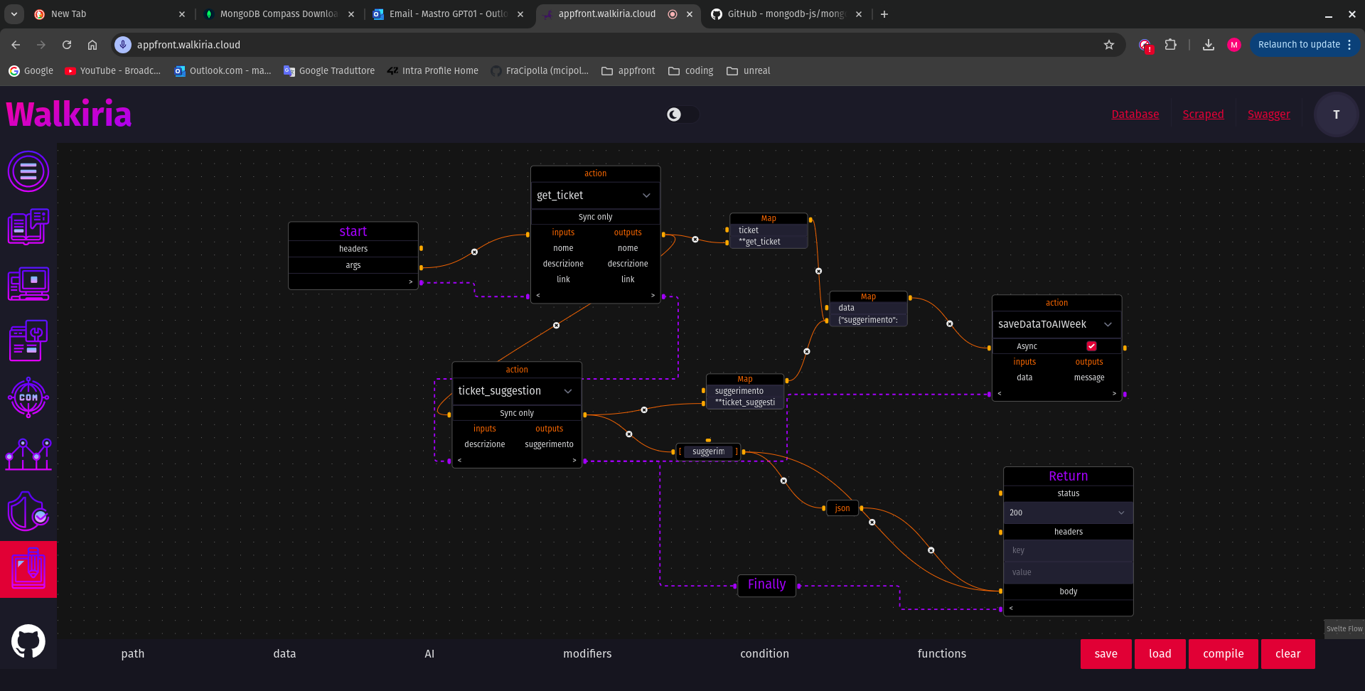Bookmark this page with star icon
Image resolution: width=1365 pixels, height=691 pixels.
1109,45
